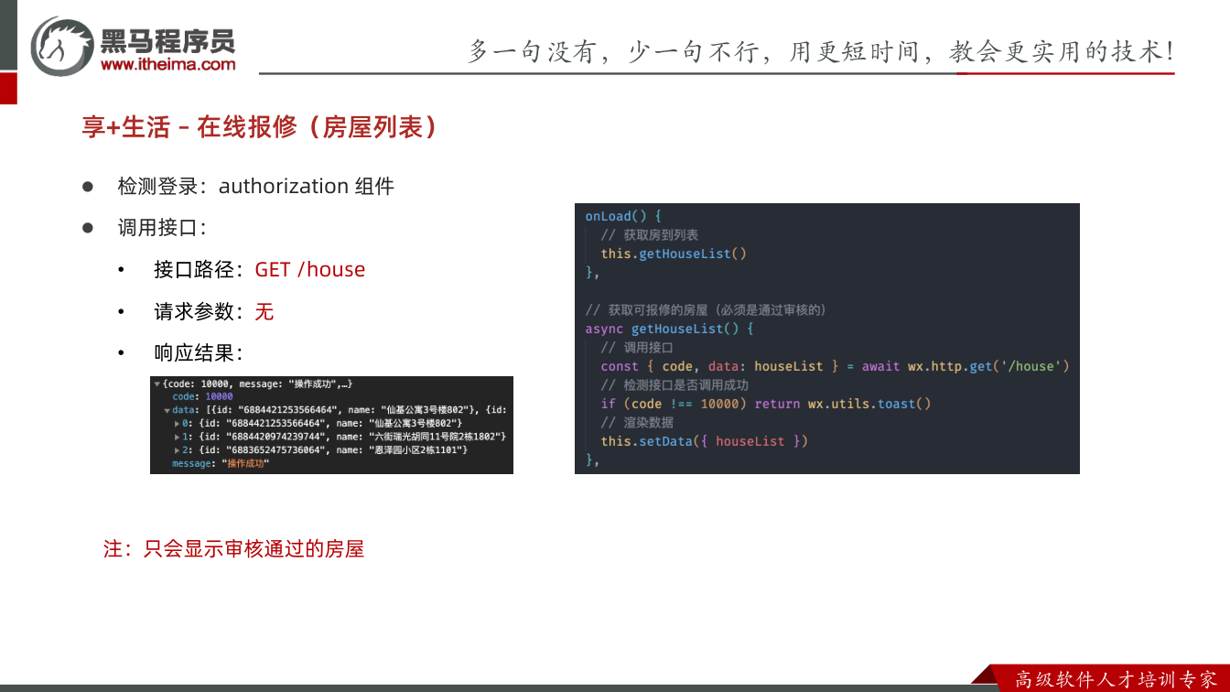Click this.setData({ houseList }) code line
Image resolution: width=1230 pixels, height=692 pixels.
[704, 441]
